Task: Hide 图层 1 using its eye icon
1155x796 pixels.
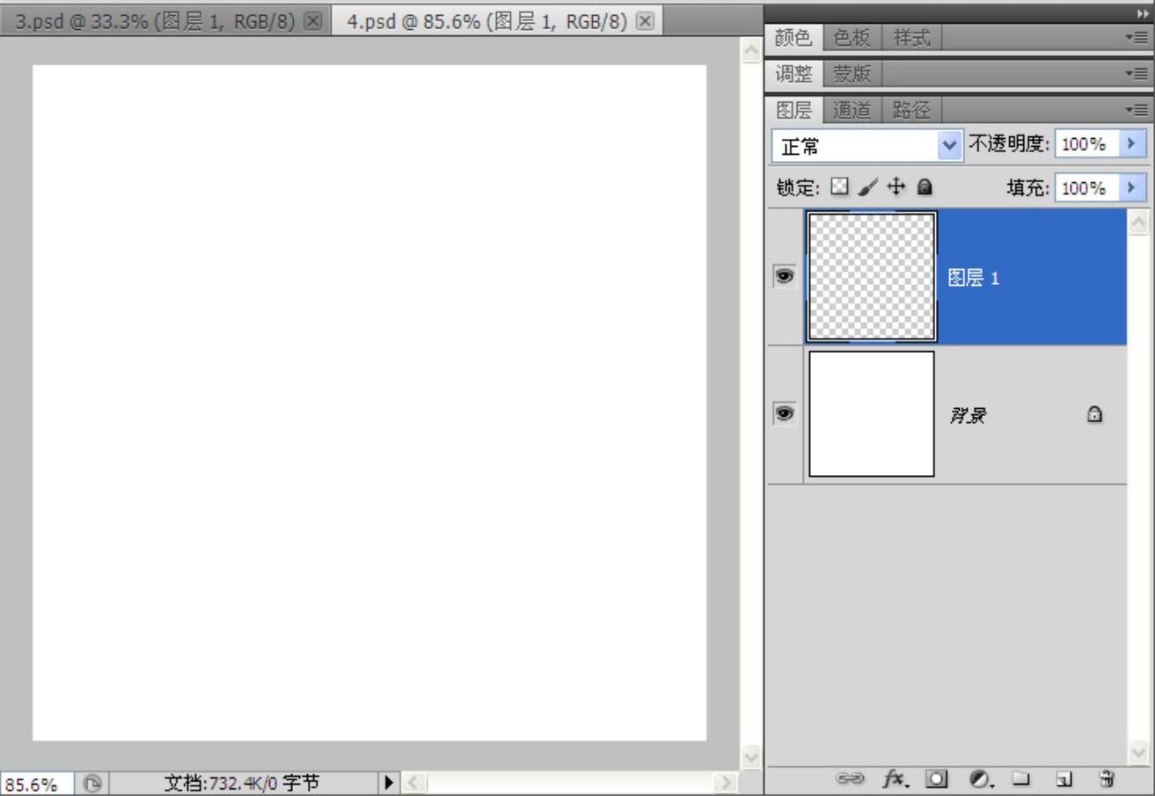Action: (783, 276)
